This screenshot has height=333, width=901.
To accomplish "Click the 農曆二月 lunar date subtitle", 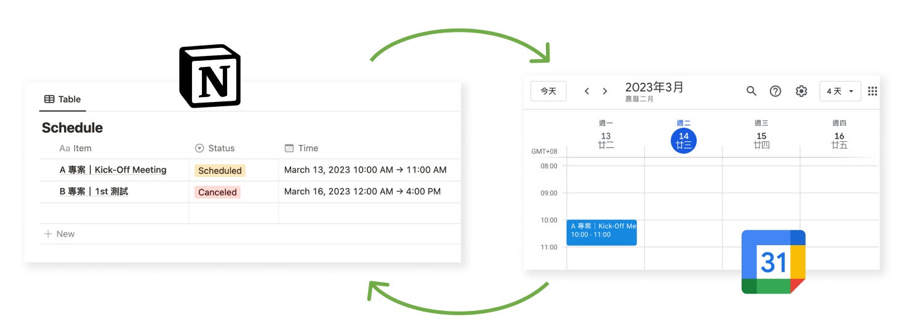I will (639, 99).
